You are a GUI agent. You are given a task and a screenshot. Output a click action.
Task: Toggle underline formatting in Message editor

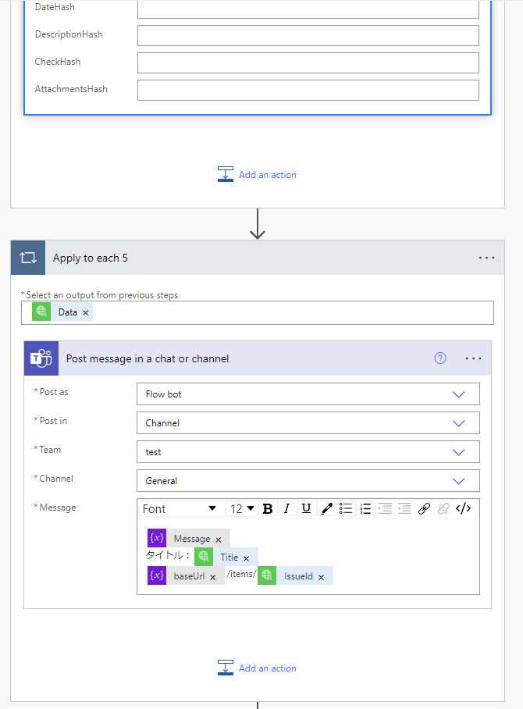(306, 508)
